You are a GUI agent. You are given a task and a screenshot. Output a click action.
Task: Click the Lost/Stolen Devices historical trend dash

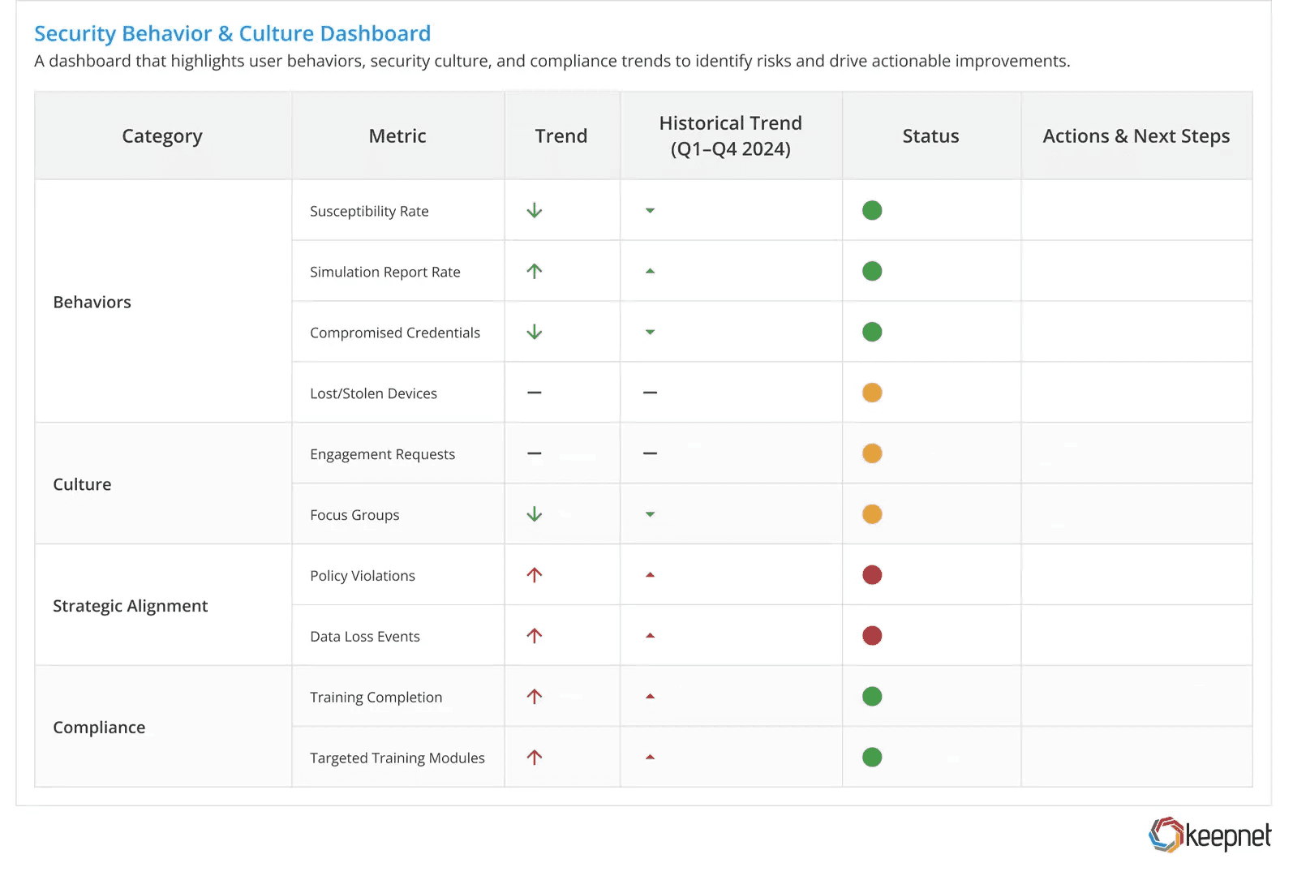(650, 393)
